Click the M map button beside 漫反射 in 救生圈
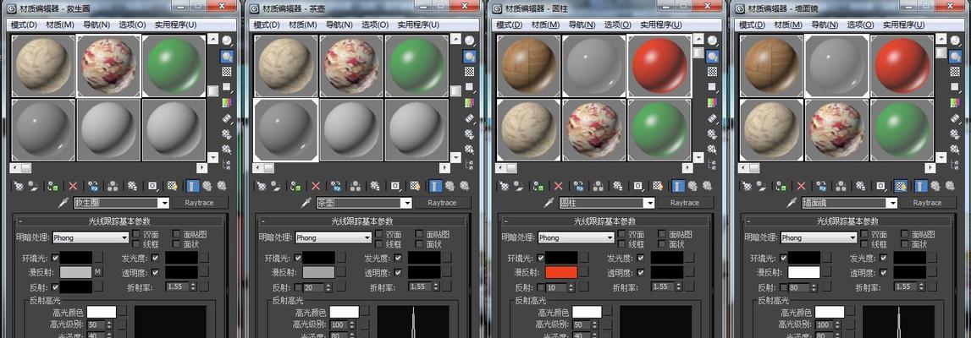The height and width of the screenshot is (338, 971). pos(98,272)
